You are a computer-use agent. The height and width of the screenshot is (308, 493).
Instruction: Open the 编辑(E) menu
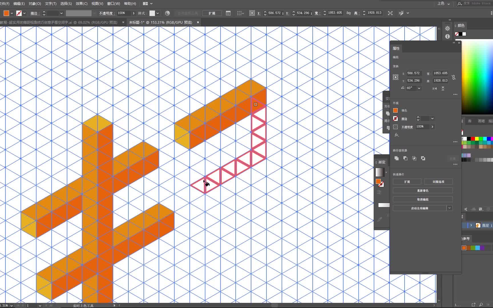tap(19, 4)
